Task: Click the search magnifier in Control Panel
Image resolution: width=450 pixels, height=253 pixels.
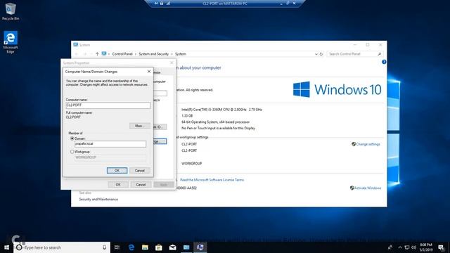Action: coord(380,54)
